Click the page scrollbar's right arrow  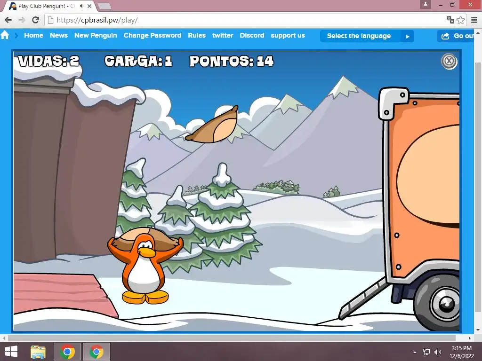[469, 338]
